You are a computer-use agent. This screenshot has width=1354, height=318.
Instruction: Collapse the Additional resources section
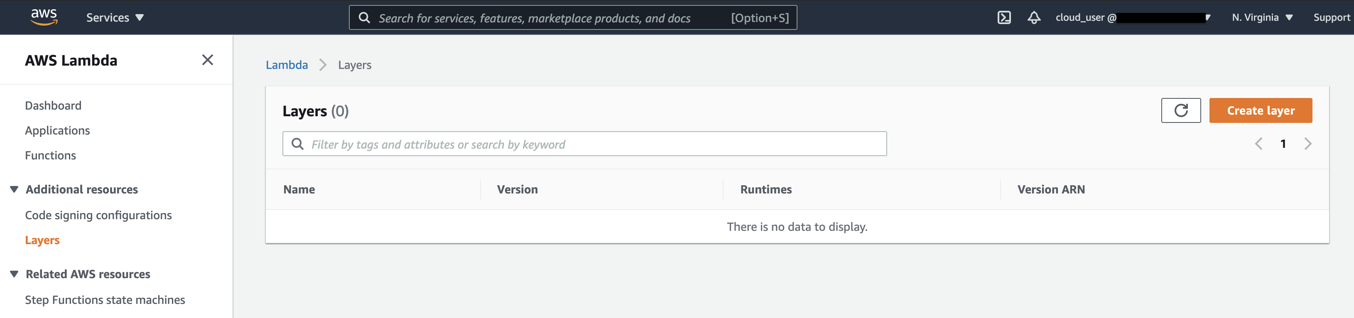click(14, 189)
